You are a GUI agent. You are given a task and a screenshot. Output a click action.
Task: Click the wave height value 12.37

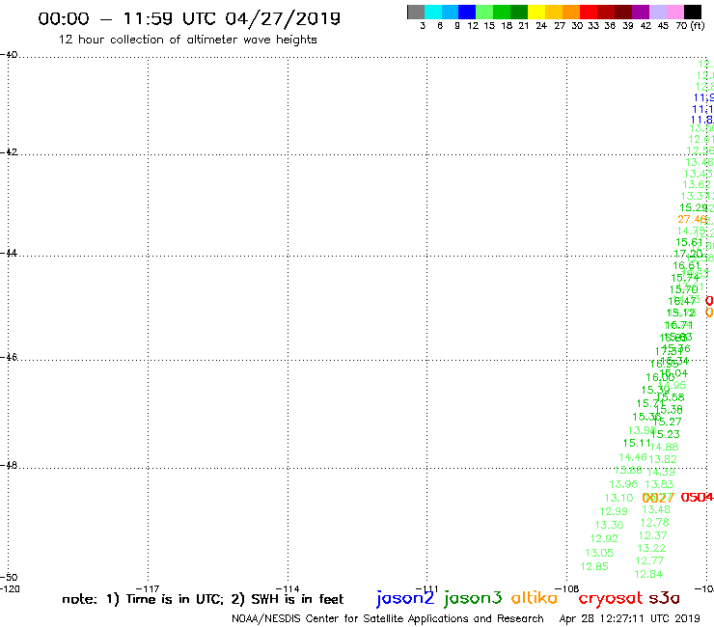[x=652, y=535]
